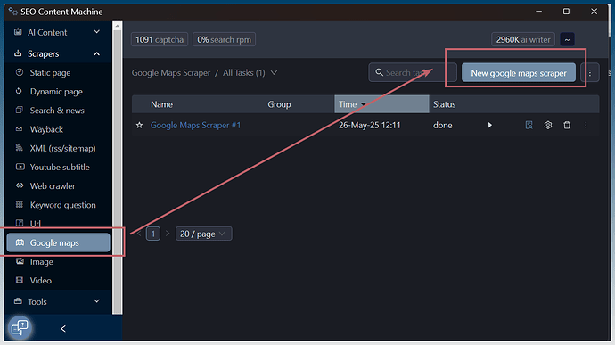Open the Static page scraper
Screen dimensions: 615x345
pyautogui.click(x=50, y=72)
